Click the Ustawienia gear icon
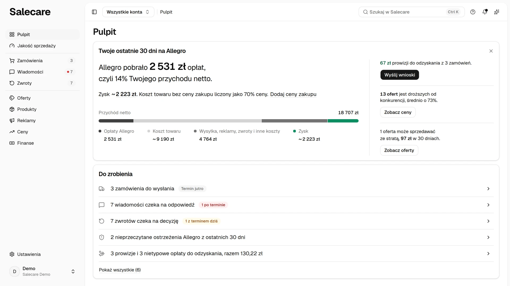Screen dimensions: 510x286 point(12,254)
